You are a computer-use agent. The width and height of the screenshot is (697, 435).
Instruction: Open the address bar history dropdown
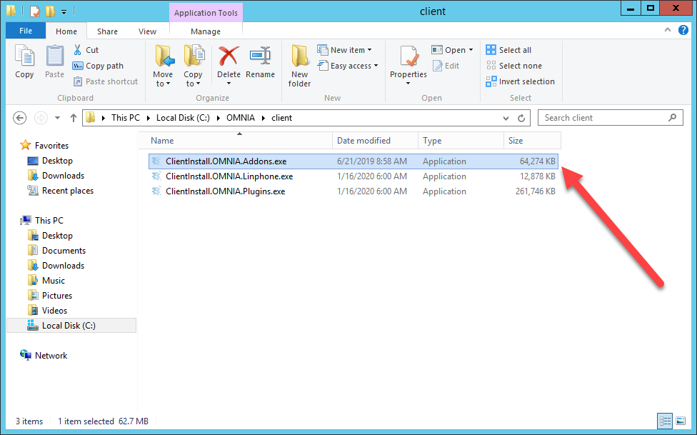506,119
